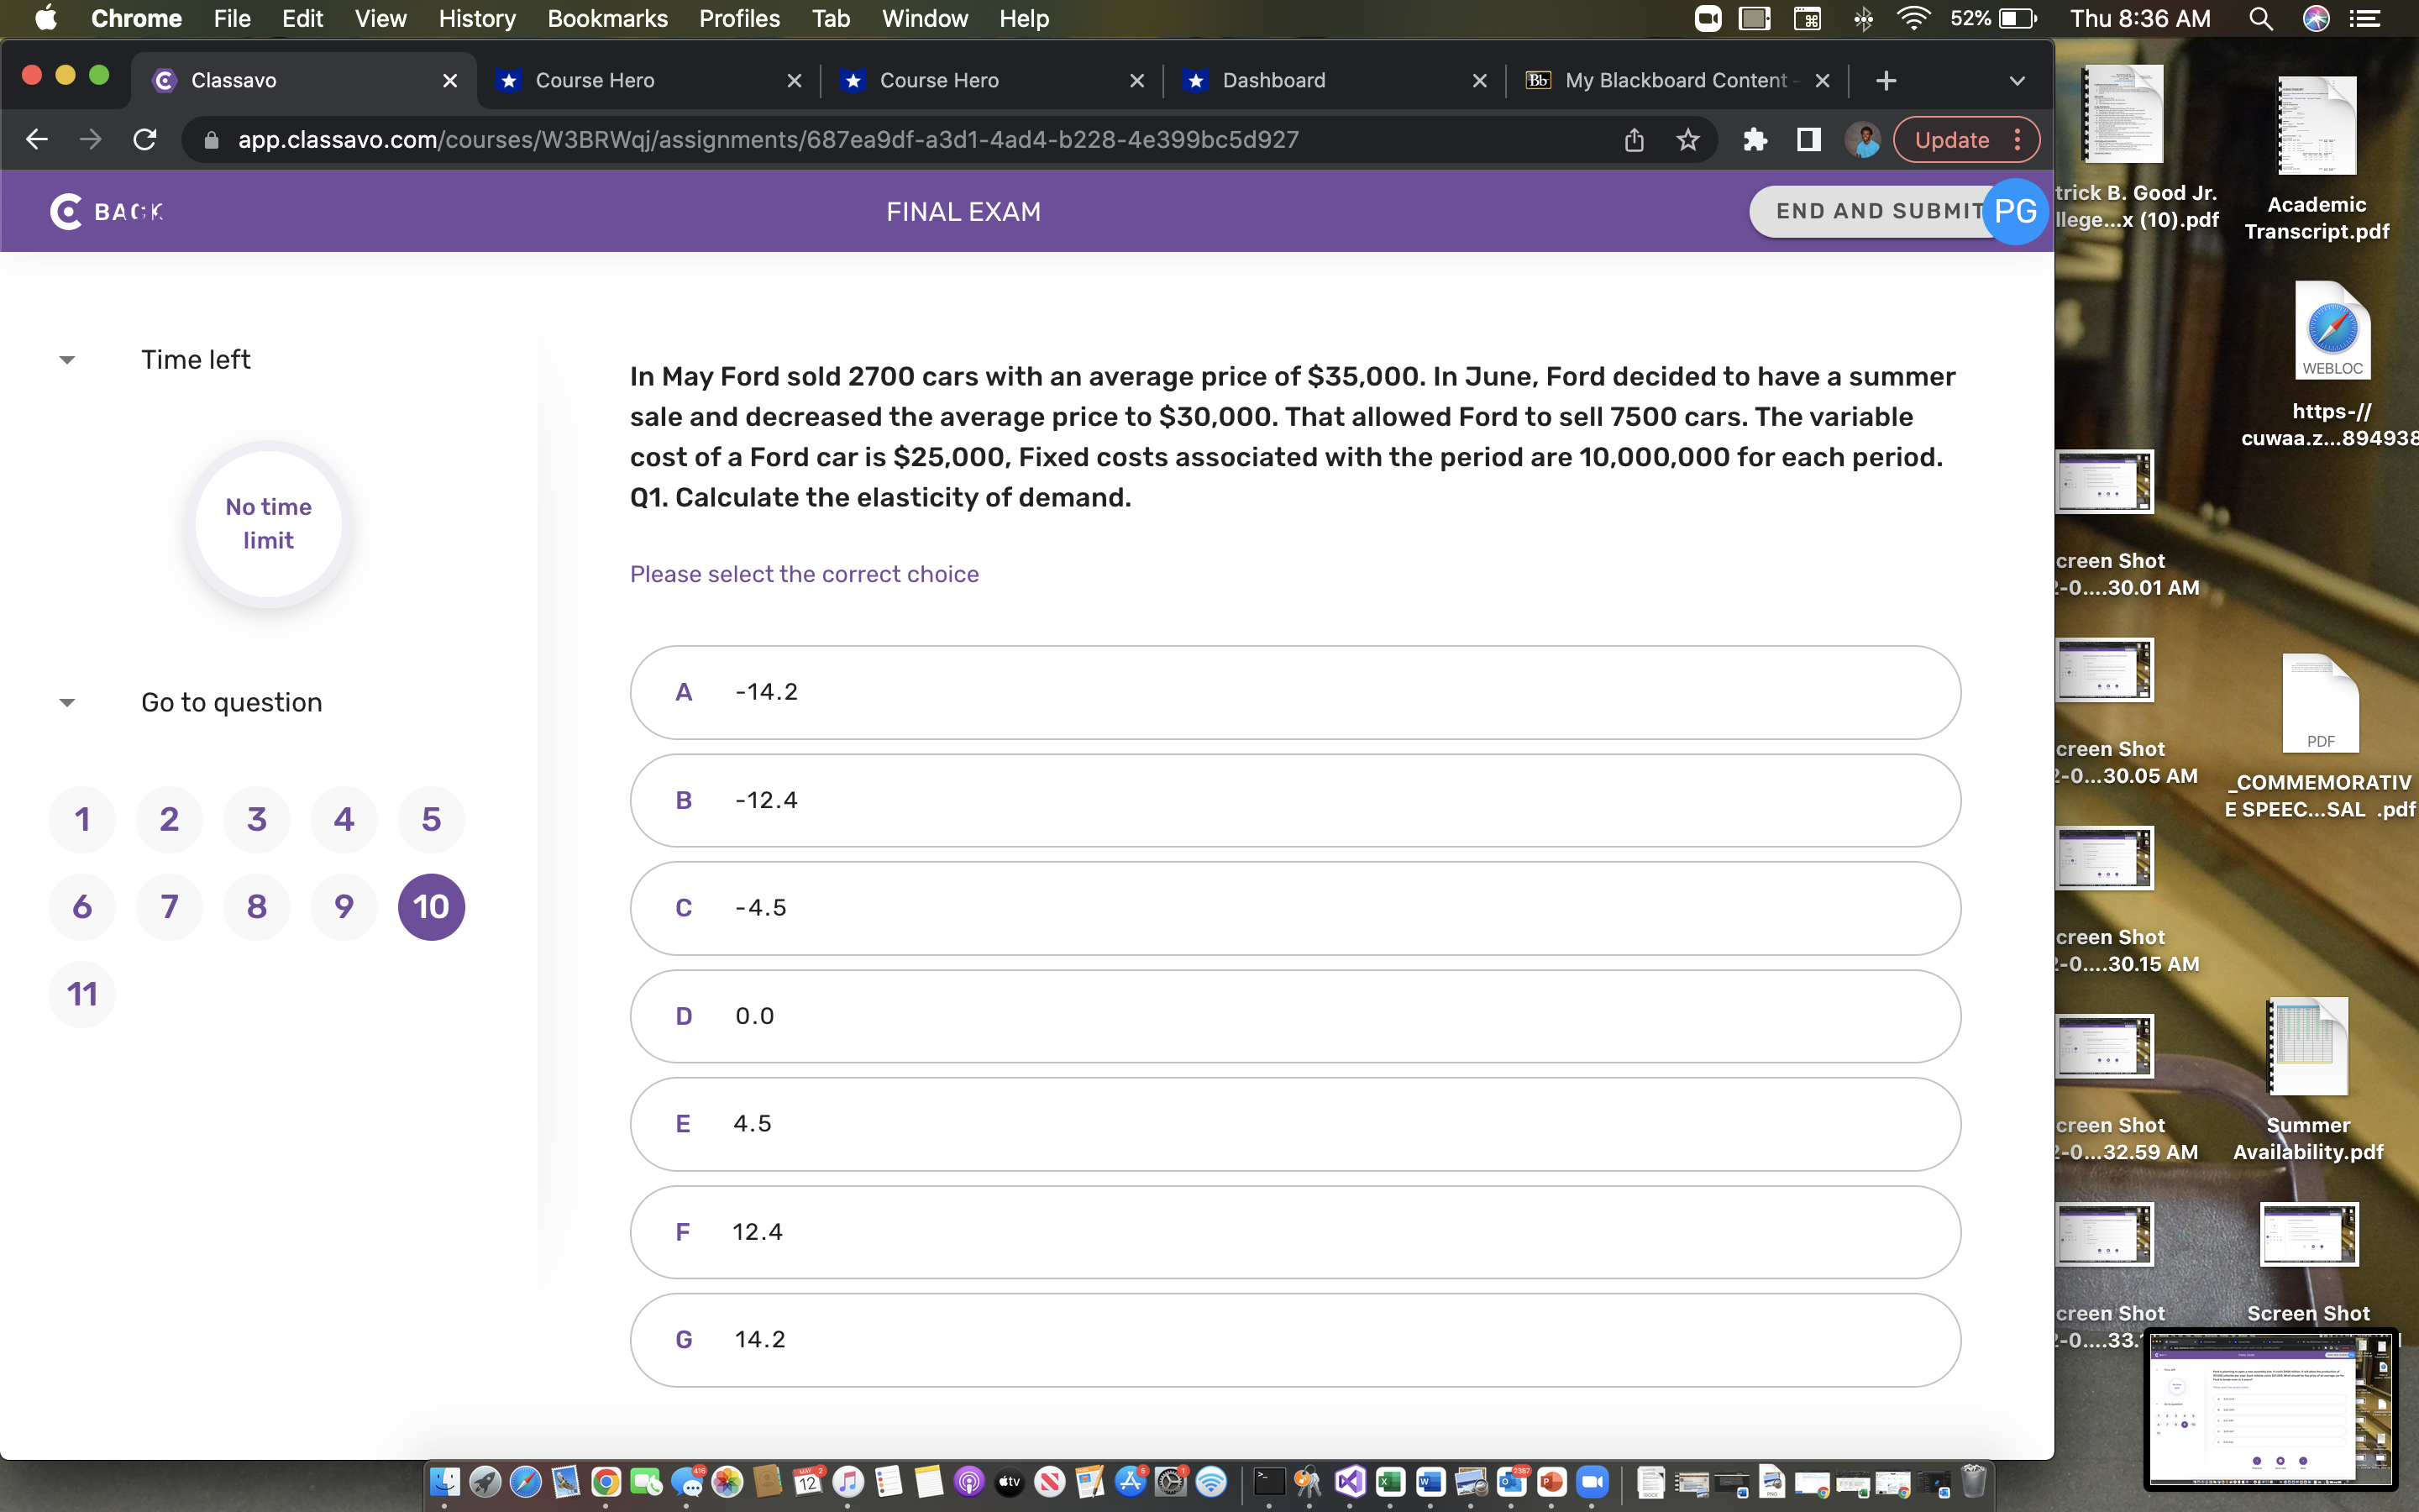The height and width of the screenshot is (1512, 2419).
Task: Go to question 11
Action: (x=82, y=994)
